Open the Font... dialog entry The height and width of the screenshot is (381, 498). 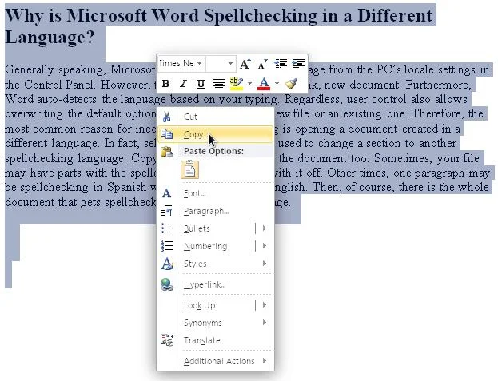(215, 193)
